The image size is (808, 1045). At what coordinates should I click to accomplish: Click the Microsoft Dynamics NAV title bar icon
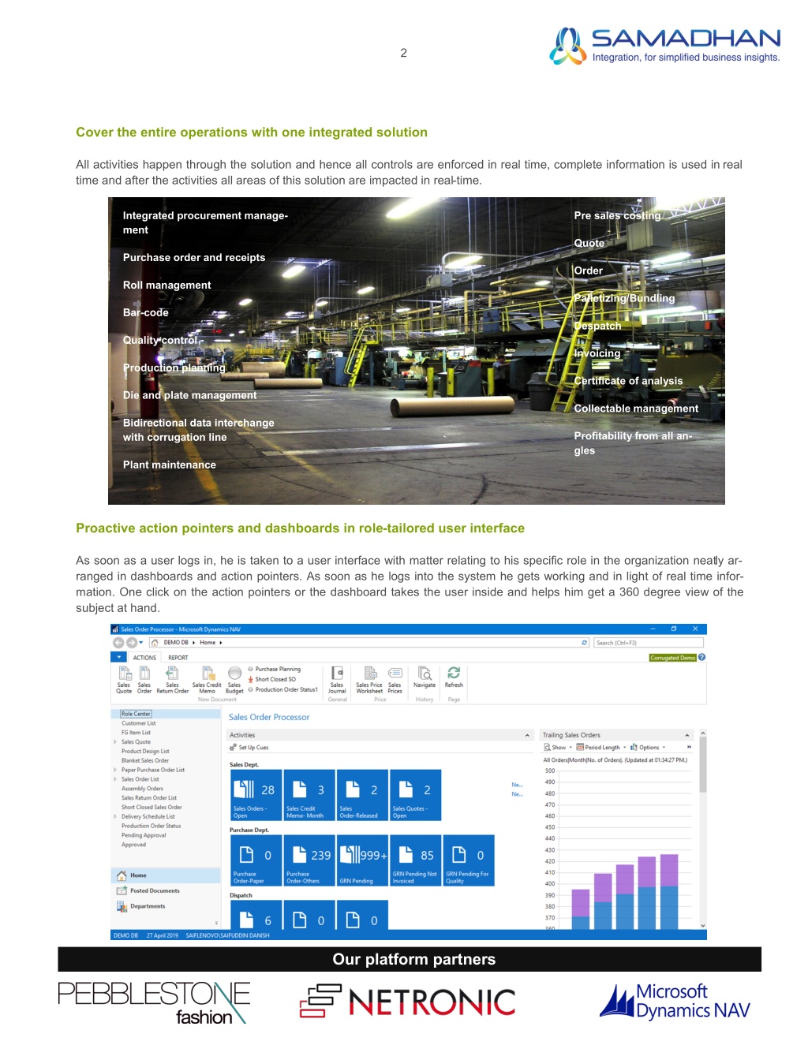tap(115, 629)
